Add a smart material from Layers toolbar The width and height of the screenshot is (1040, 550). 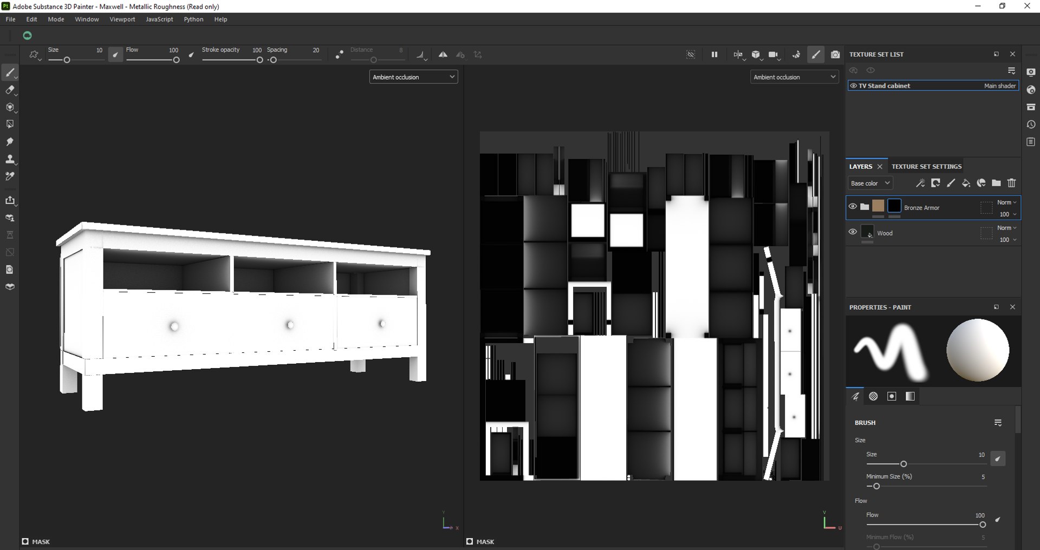tap(981, 183)
